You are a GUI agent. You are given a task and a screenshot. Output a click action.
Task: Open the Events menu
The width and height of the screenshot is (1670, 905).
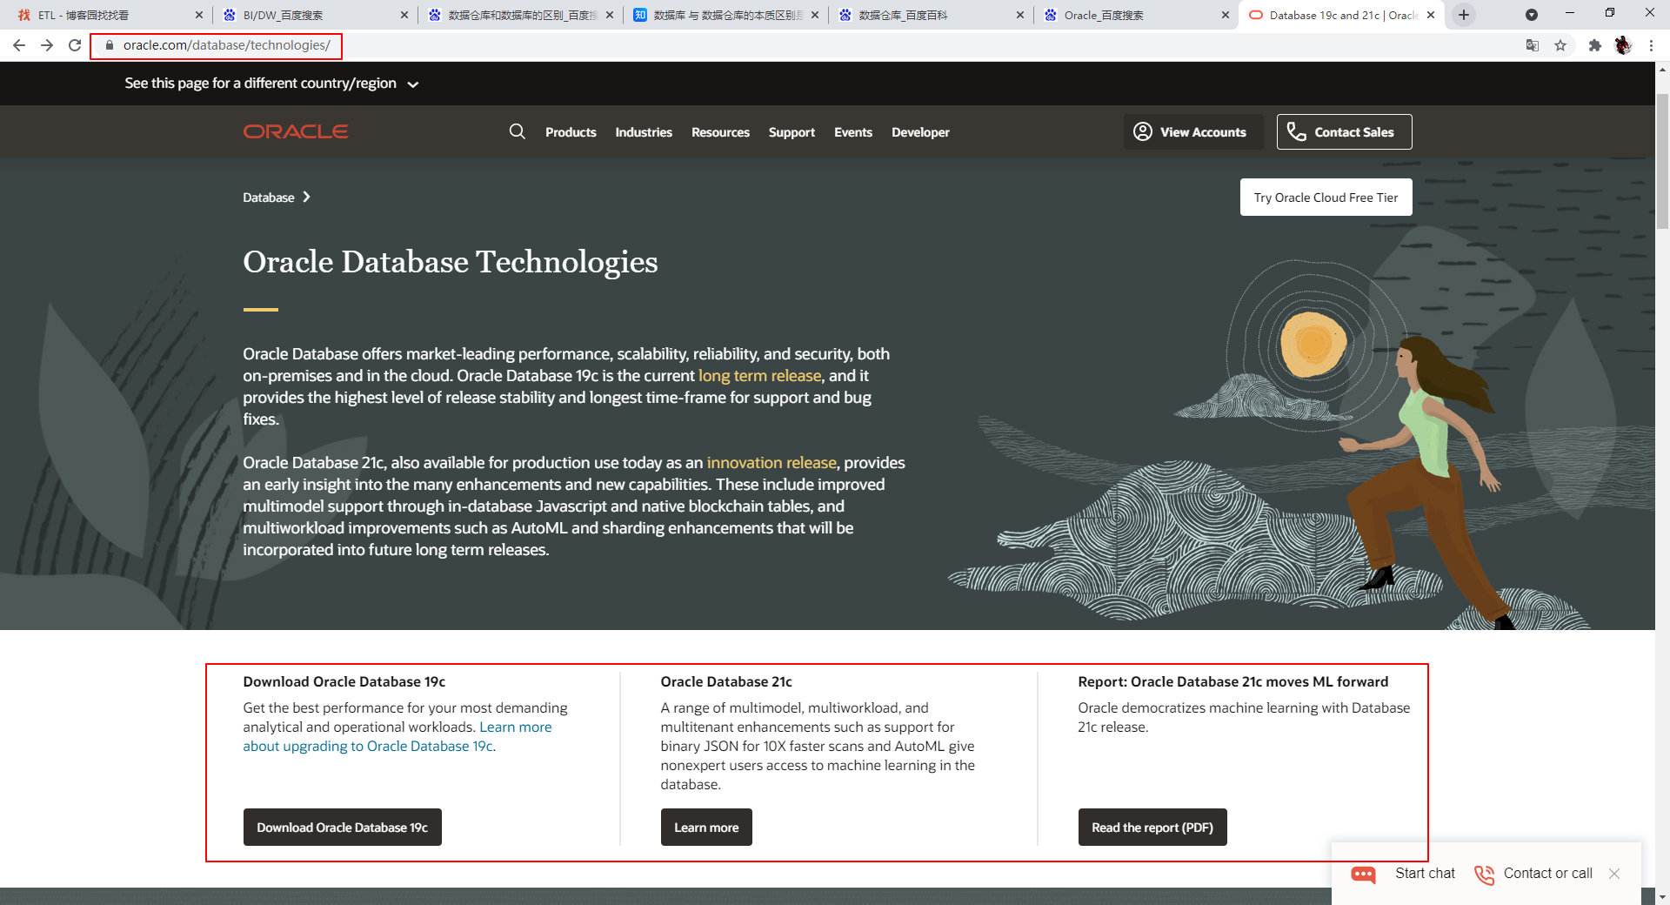pos(853,132)
